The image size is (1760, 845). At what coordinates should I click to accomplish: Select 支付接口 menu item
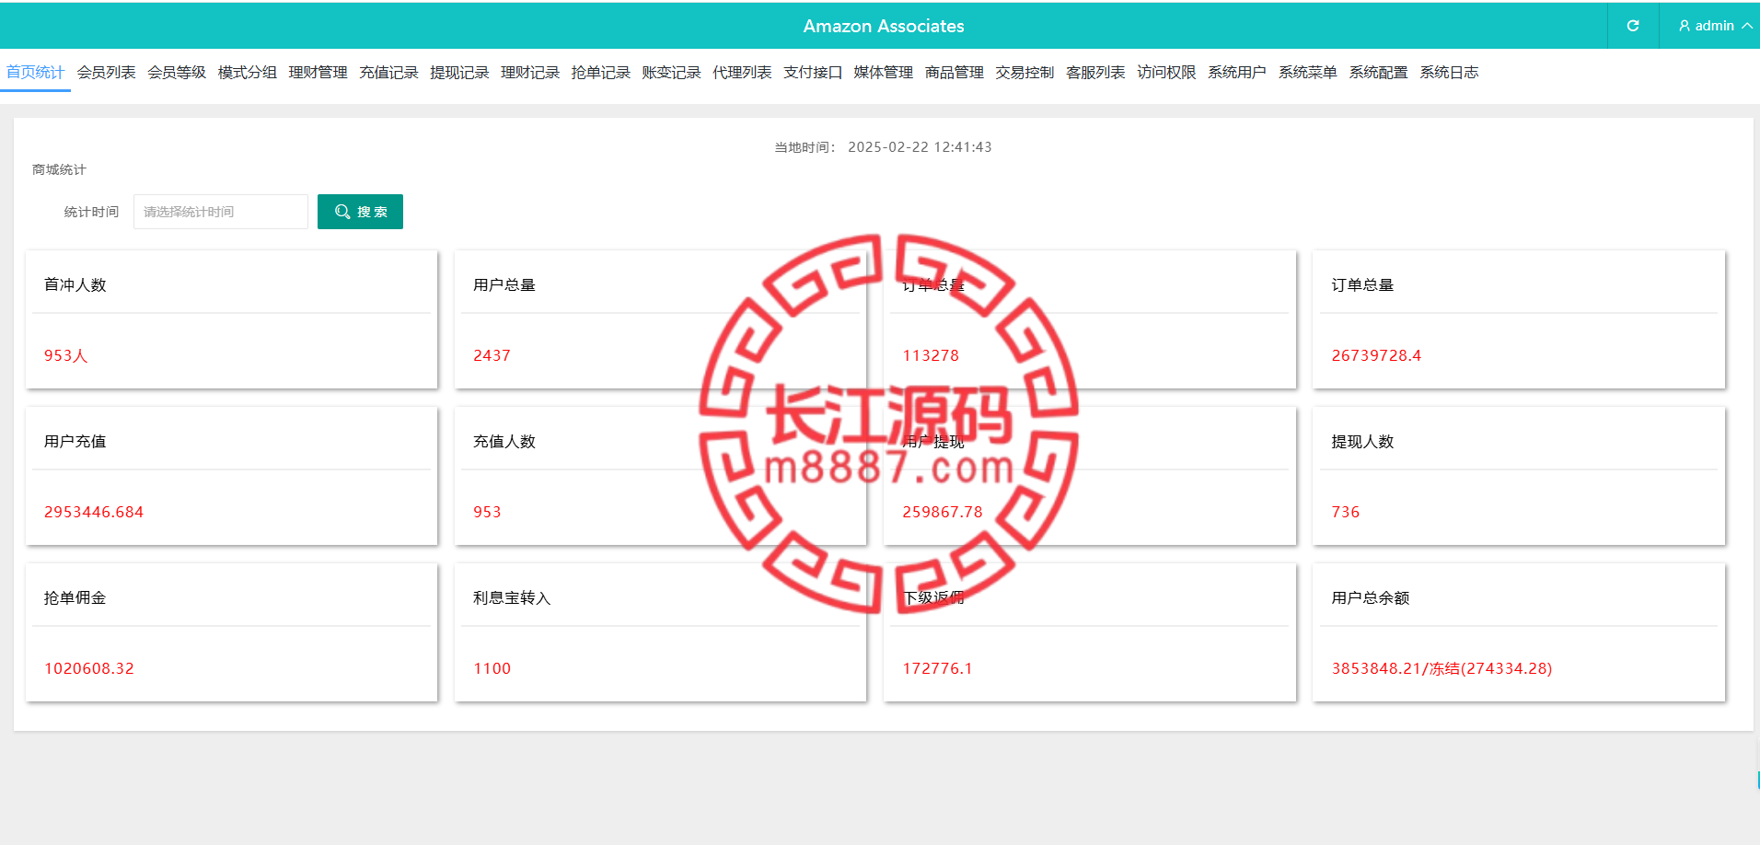tap(813, 72)
